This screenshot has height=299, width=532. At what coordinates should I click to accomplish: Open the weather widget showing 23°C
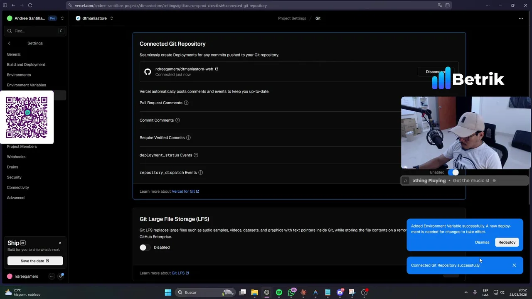pyautogui.click(x=23, y=292)
